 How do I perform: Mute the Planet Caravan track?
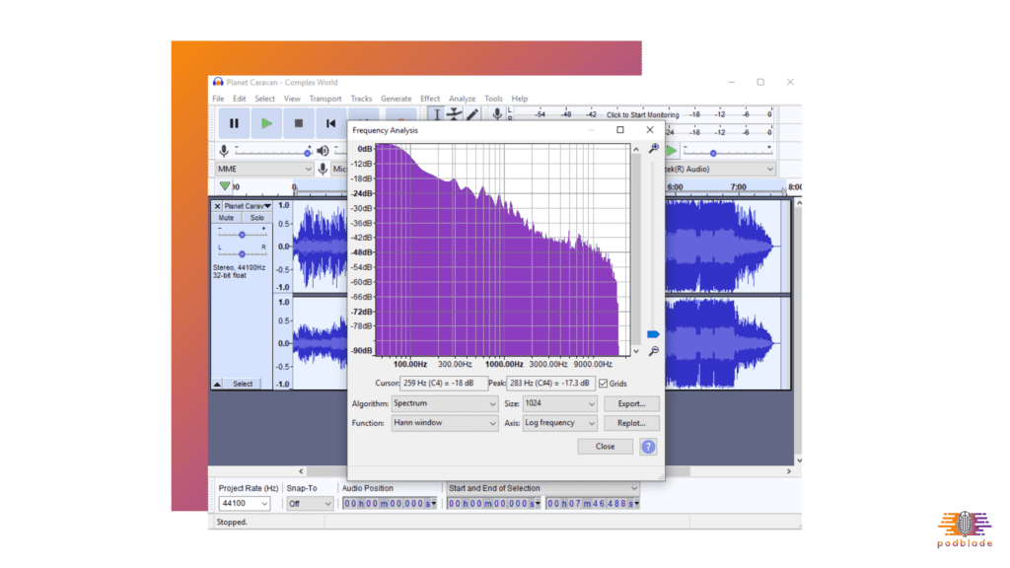(226, 218)
